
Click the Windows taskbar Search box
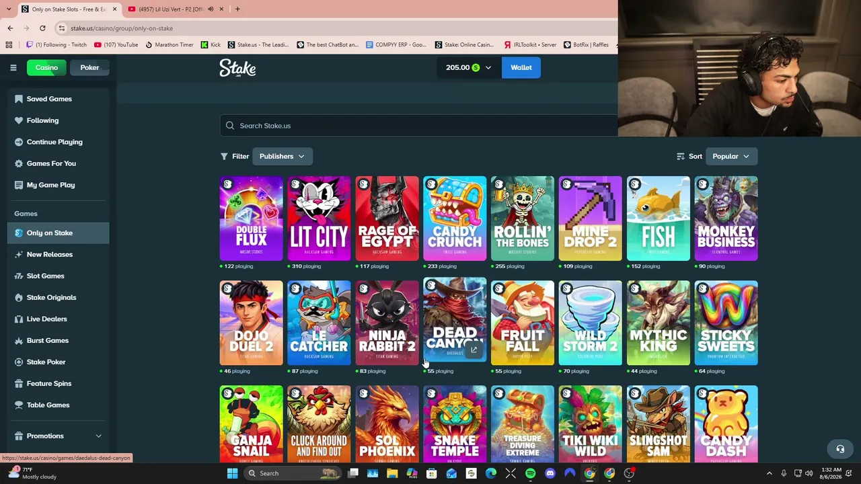pyautogui.click(x=293, y=473)
